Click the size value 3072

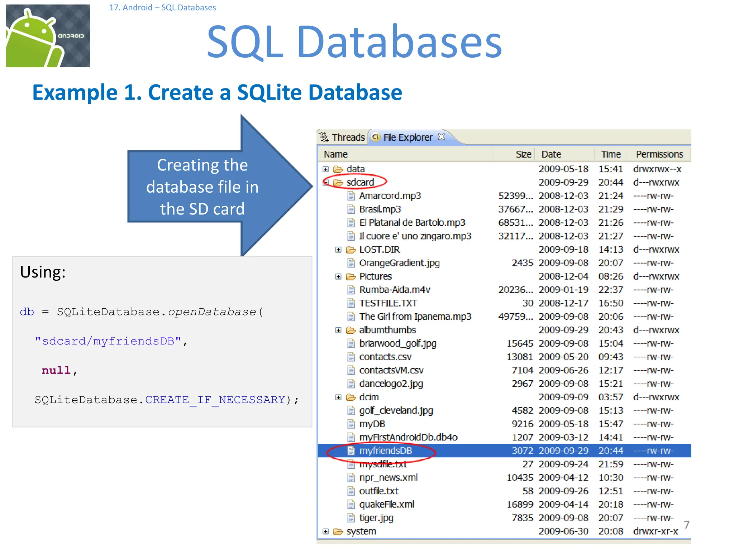523,451
